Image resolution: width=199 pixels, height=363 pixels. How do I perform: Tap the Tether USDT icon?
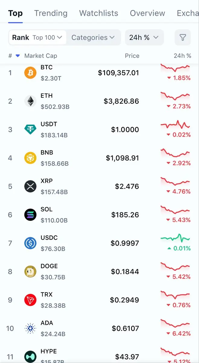[x=30, y=129]
